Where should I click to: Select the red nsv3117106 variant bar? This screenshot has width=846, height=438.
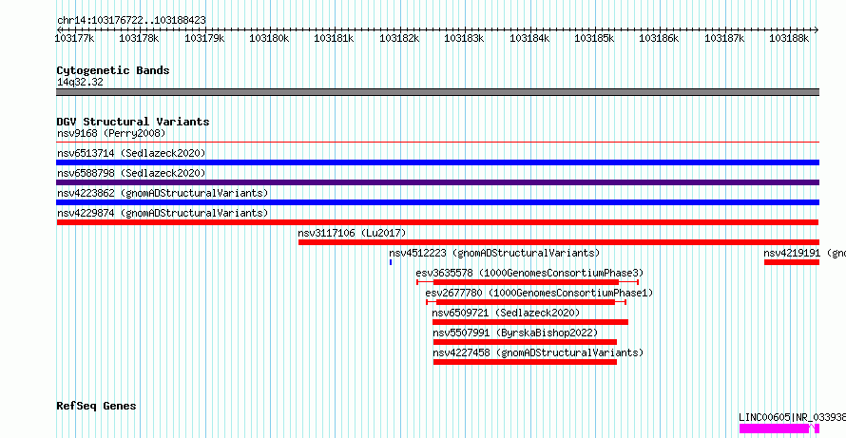click(x=559, y=242)
